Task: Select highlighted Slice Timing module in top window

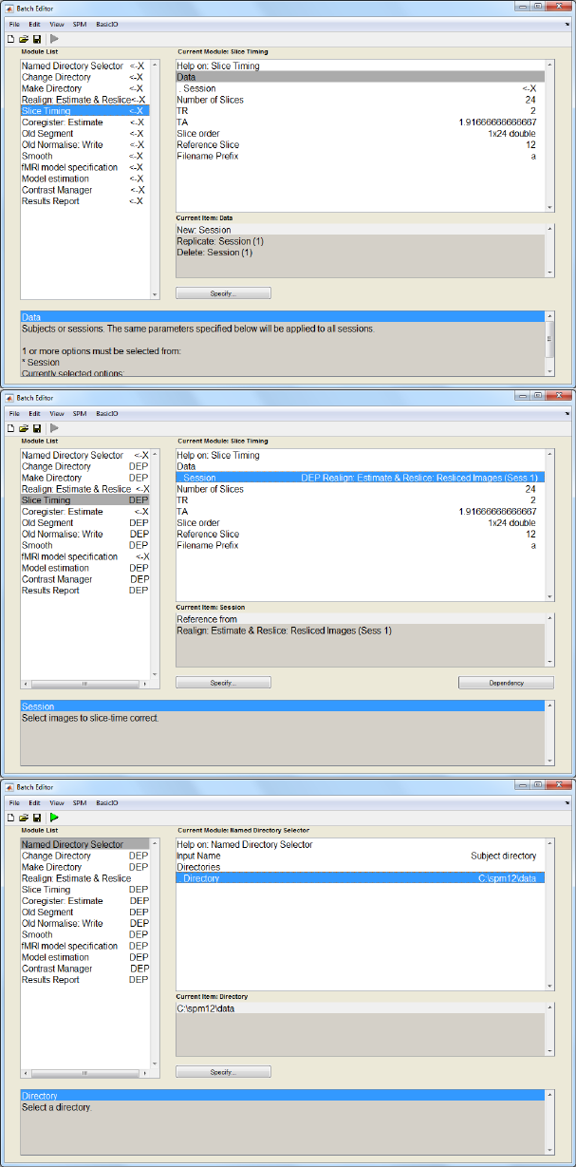Action: point(84,111)
